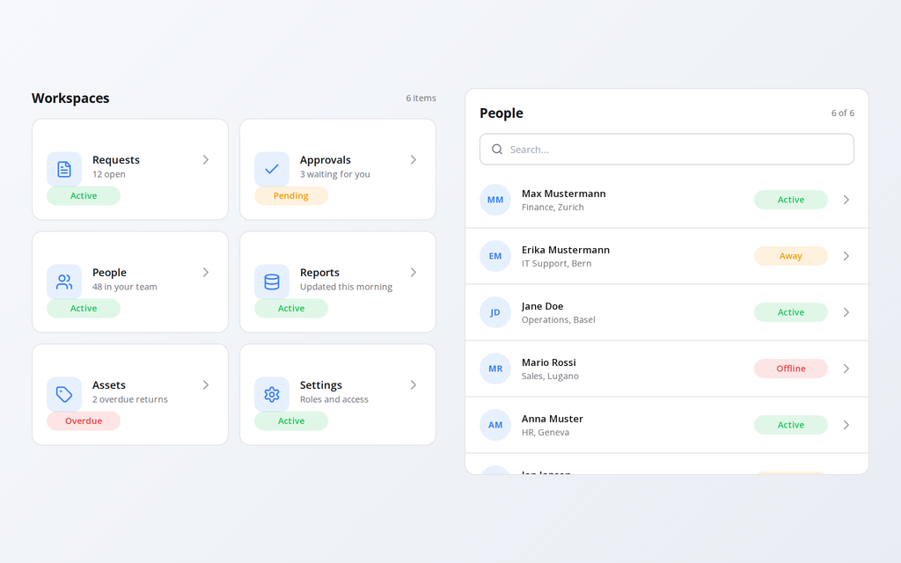This screenshot has width=901, height=563.
Task: Open the Reports workspace title
Action: click(x=319, y=273)
